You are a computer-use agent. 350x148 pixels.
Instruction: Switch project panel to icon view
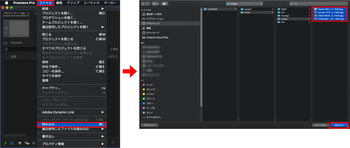pyautogui.click(x=20, y=143)
